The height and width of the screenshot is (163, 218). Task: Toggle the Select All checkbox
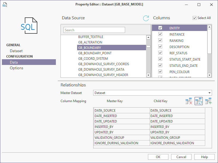point(195,18)
